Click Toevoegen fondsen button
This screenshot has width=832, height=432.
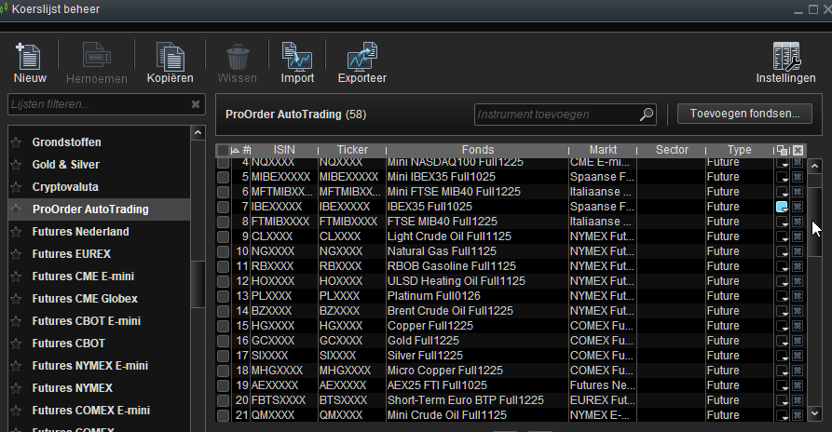(x=744, y=114)
